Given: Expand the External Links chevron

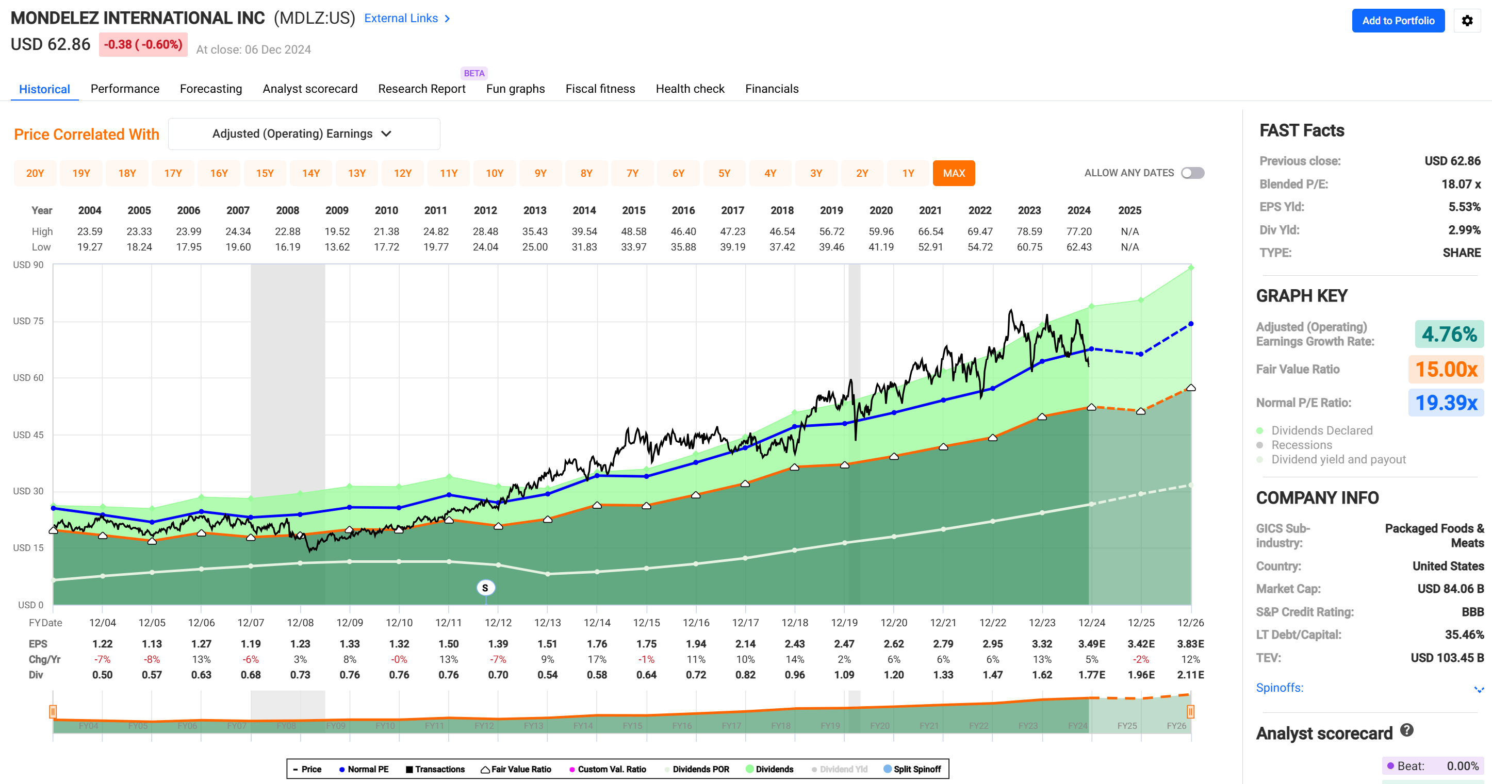Looking at the screenshot, I should coord(447,18).
